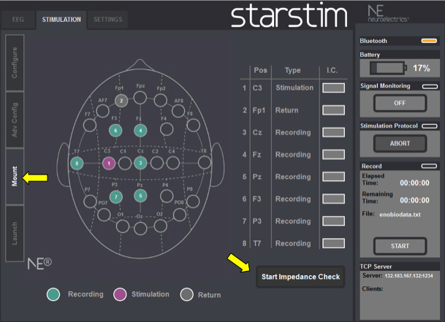Click the Bluetooth status indicator
This screenshot has height=322, width=445.
pyautogui.click(x=428, y=41)
